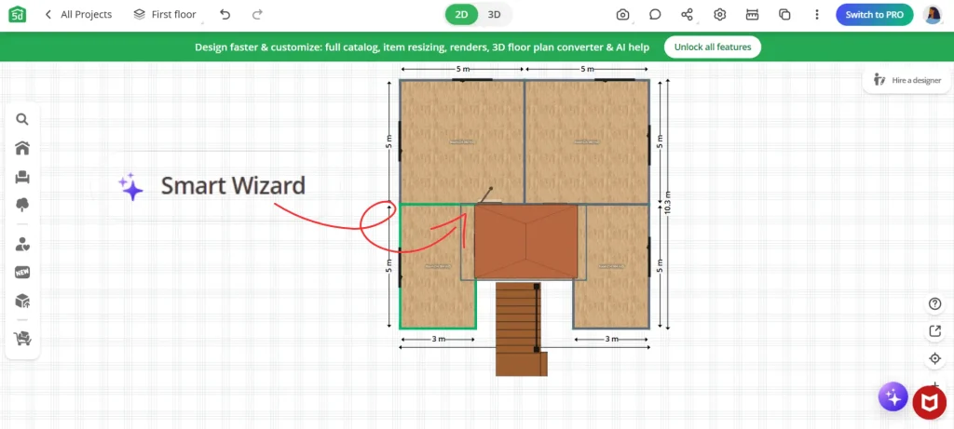Open project settings gear icon
The width and height of the screenshot is (954, 429).
click(x=720, y=15)
